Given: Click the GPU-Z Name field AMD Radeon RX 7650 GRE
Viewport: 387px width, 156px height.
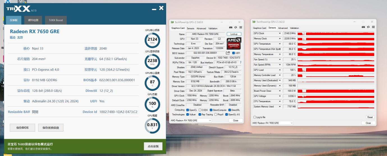Looking at the screenshot, I should coord(205,34).
